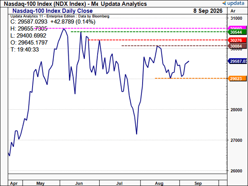This screenshot has width=248, height=186.
Task: Click the orange dashed support line
Action: (191, 78)
